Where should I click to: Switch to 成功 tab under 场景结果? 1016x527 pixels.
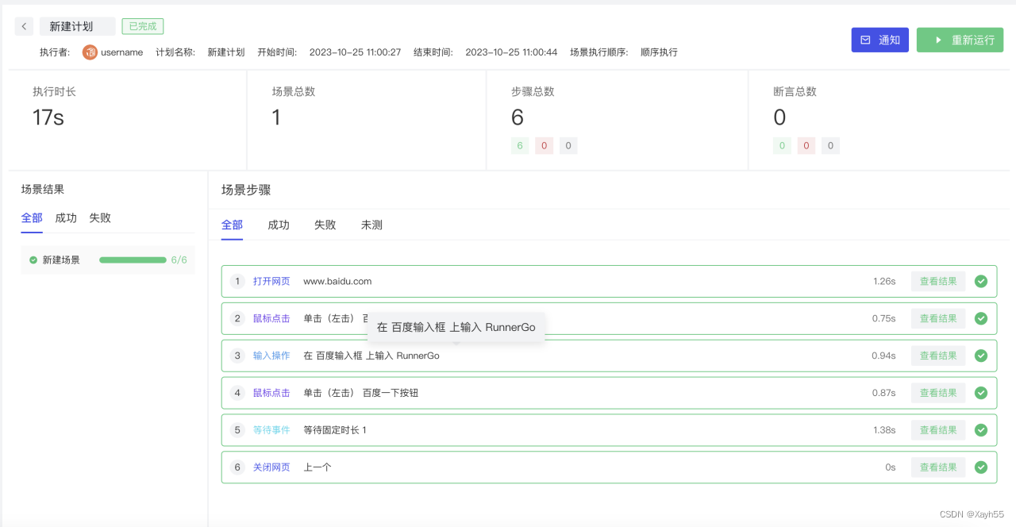[x=65, y=217]
